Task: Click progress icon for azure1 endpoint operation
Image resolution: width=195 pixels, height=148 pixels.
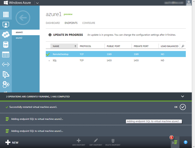Action: click(x=7, y=131)
